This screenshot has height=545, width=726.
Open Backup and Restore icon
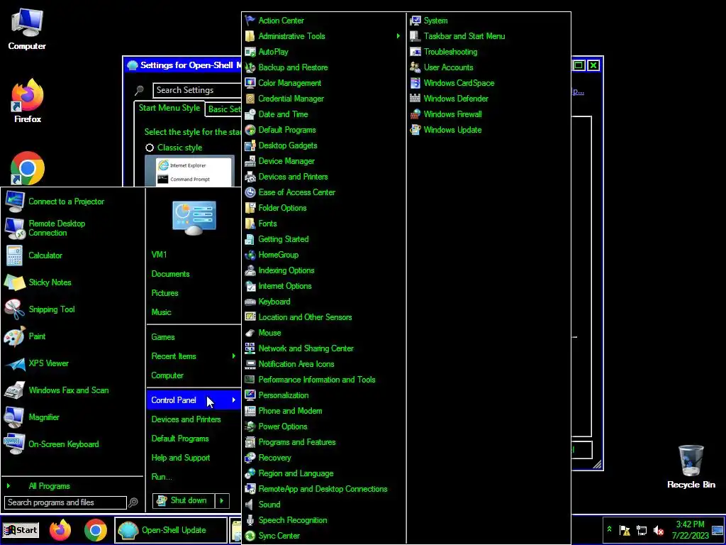(x=250, y=67)
